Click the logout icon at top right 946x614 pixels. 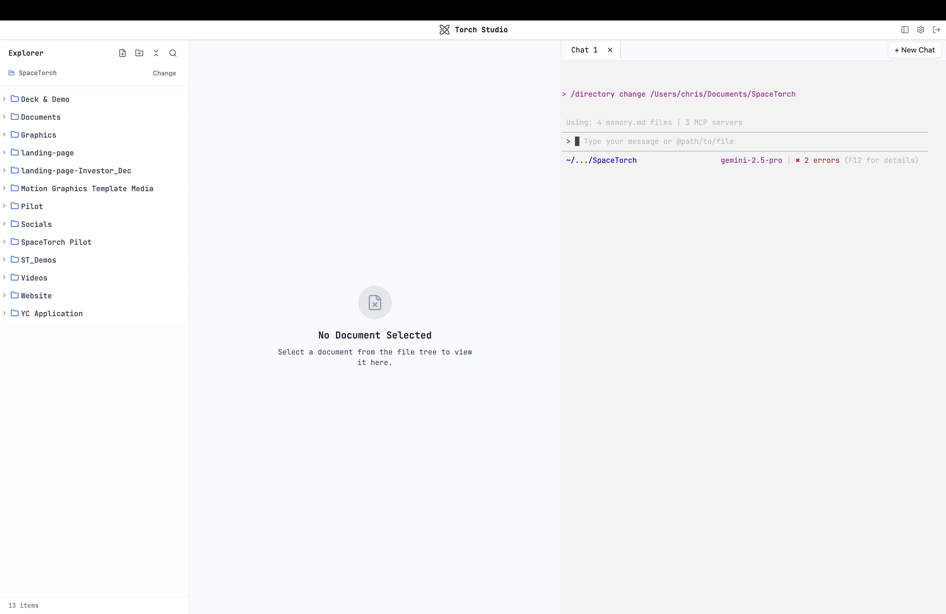tap(937, 30)
